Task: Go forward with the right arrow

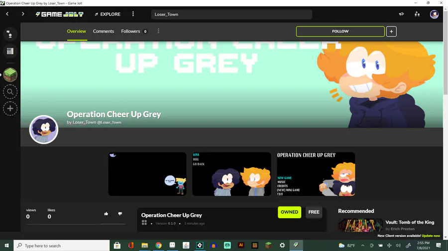Action: (x=23, y=14)
